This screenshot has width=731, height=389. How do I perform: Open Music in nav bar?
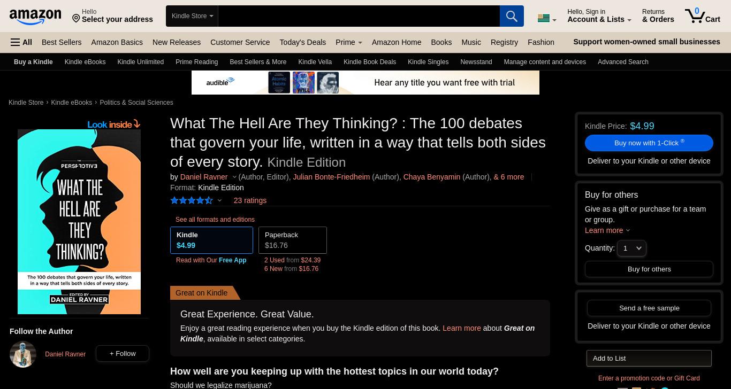point(471,42)
